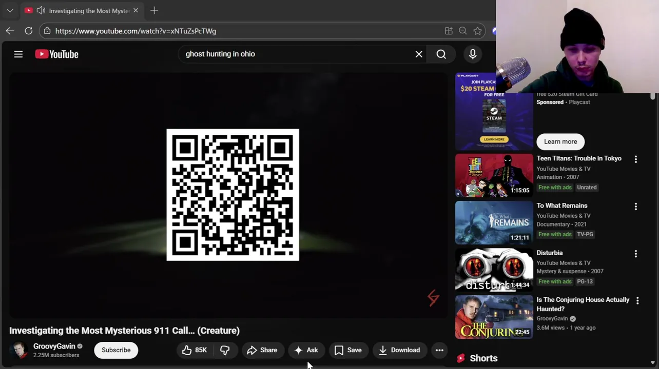Screen dimensions: 659x369
Task: Open Teen Titans: Trouble in Tokyo thumbnail
Action: click(494, 175)
